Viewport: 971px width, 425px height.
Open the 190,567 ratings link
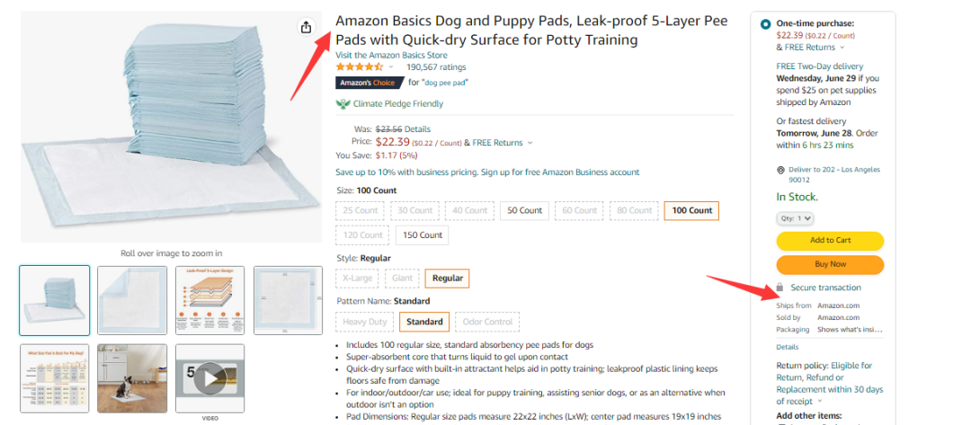tap(436, 66)
